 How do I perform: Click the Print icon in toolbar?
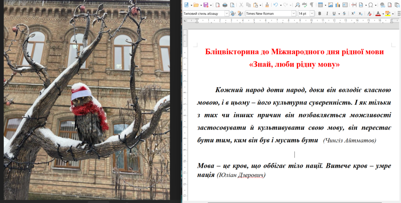pyautogui.click(x=225, y=5)
